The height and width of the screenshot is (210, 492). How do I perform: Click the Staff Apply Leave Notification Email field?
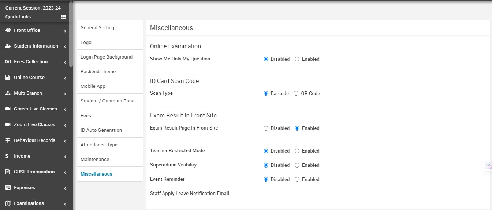tap(318, 195)
